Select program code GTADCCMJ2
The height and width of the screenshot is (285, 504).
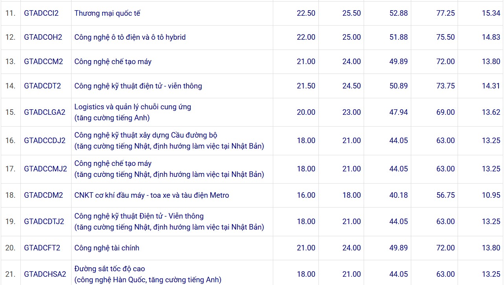pos(46,169)
